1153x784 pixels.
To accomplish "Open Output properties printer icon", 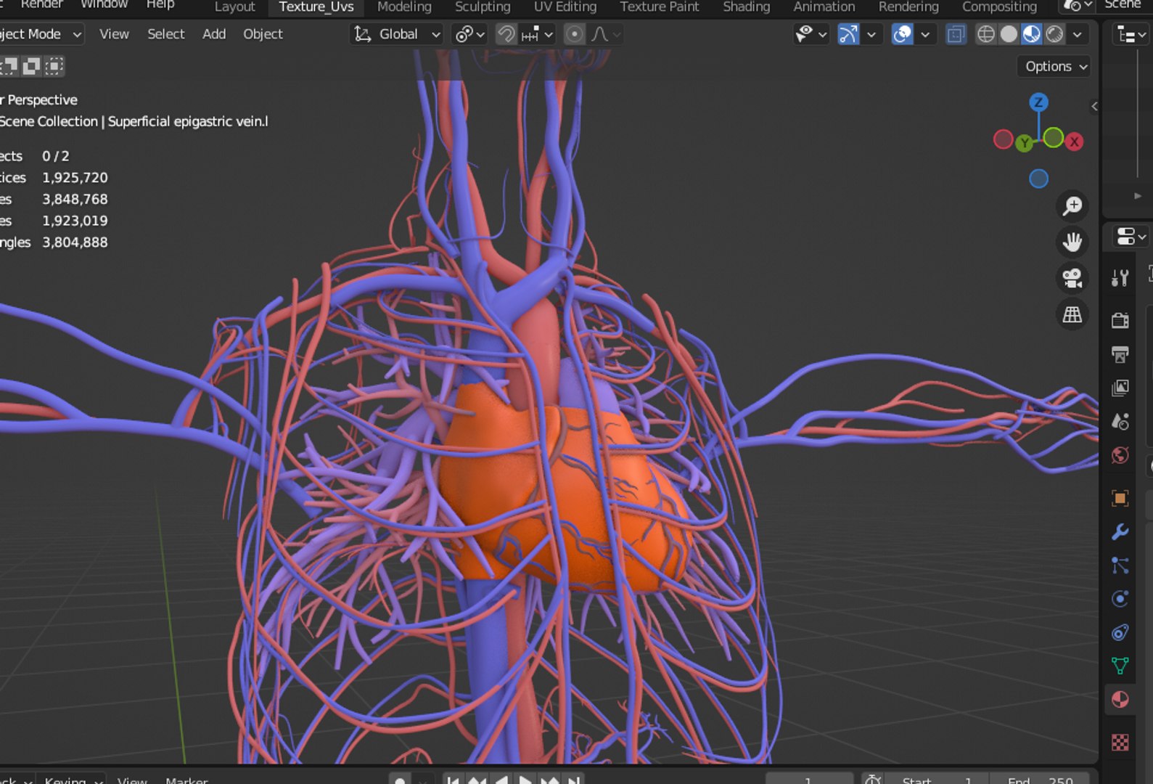I will [x=1120, y=354].
